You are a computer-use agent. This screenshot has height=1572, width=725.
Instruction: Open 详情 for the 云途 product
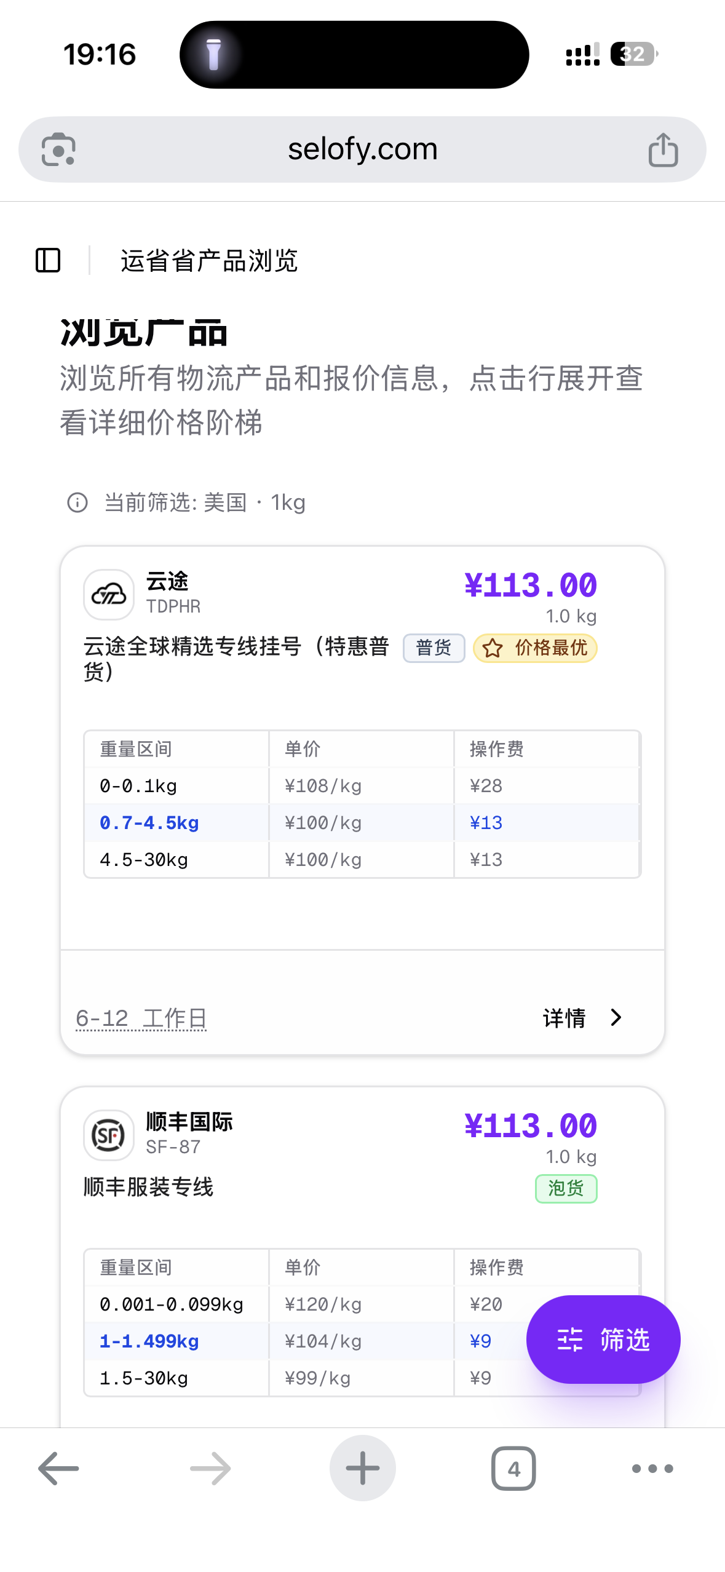click(564, 1018)
